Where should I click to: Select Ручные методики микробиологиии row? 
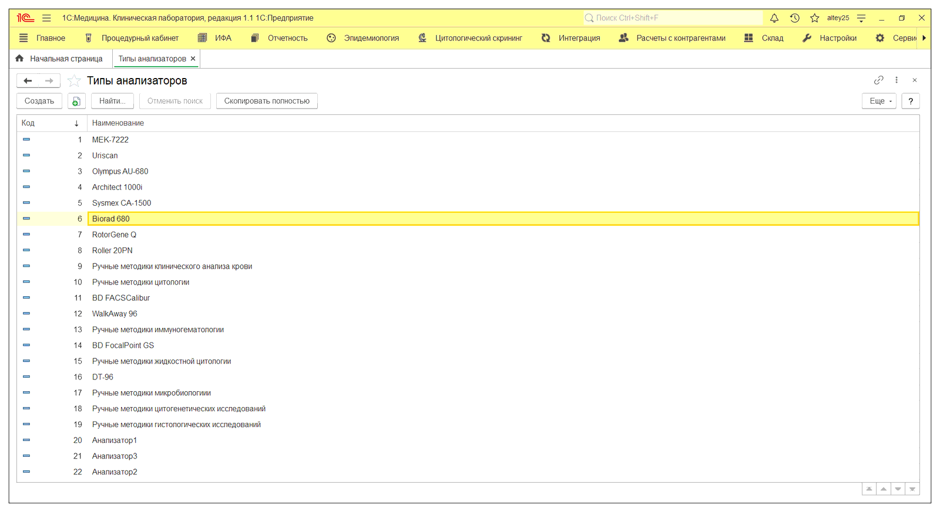tap(468, 393)
